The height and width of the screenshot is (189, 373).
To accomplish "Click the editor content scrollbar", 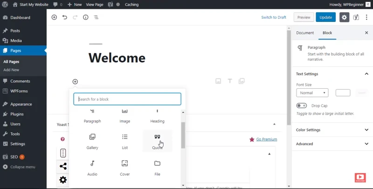I will pyautogui.click(x=289, y=77).
